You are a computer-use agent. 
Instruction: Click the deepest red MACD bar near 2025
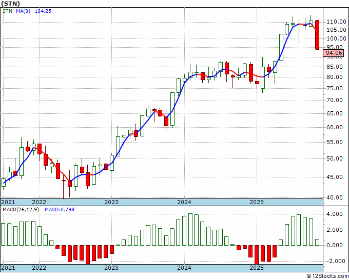(257, 255)
